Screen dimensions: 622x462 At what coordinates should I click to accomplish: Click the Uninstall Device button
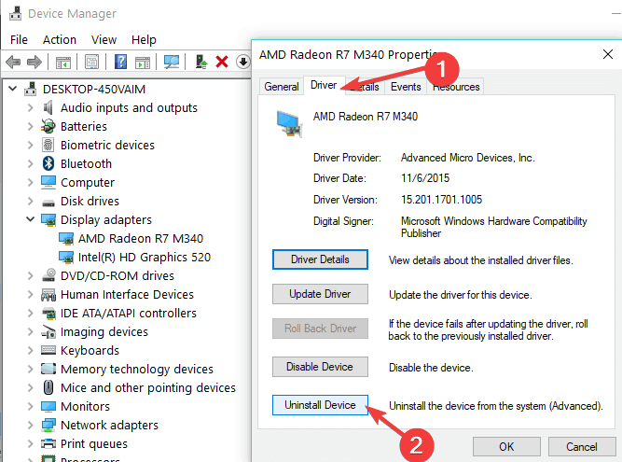tap(320, 405)
